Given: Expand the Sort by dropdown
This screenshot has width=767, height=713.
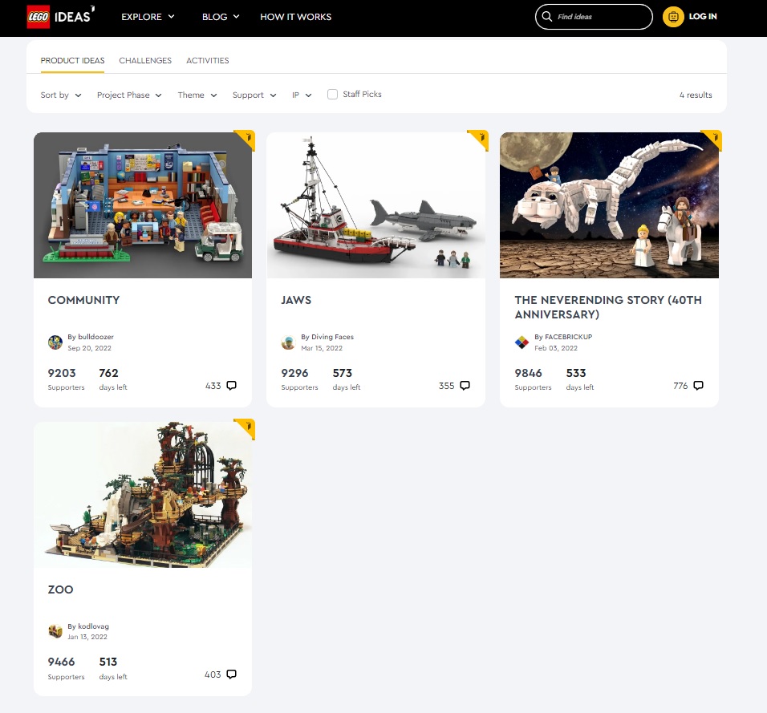Looking at the screenshot, I should [61, 95].
